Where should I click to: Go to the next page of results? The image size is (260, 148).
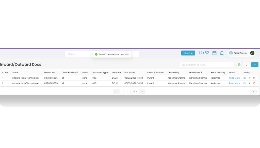pyautogui.click(x=142, y=92)
